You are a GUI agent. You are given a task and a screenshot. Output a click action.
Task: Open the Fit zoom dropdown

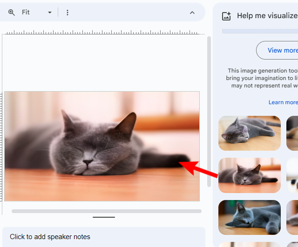coord(36,13)
